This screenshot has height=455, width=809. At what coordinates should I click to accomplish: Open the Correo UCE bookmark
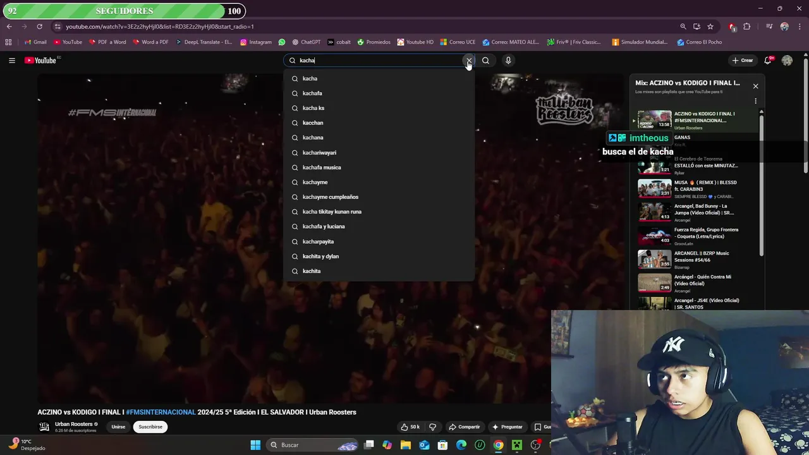[458, 42]
